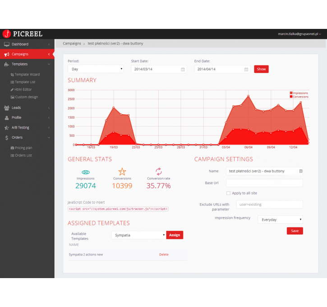
Task: Click the Custom design image icon
Action: point(13,97)
